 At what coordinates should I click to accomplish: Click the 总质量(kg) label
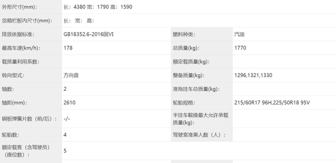[186, 48]
